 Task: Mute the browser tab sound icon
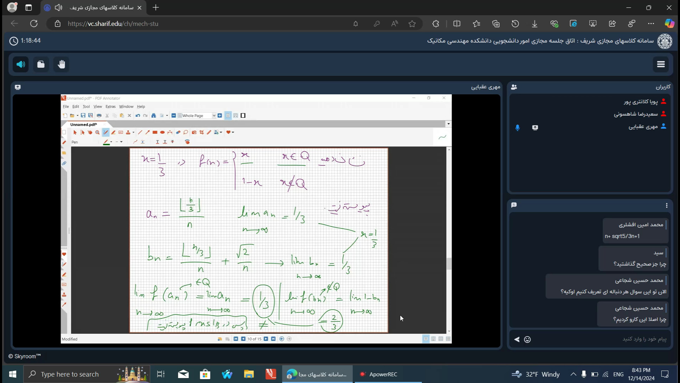pos(59,7)
